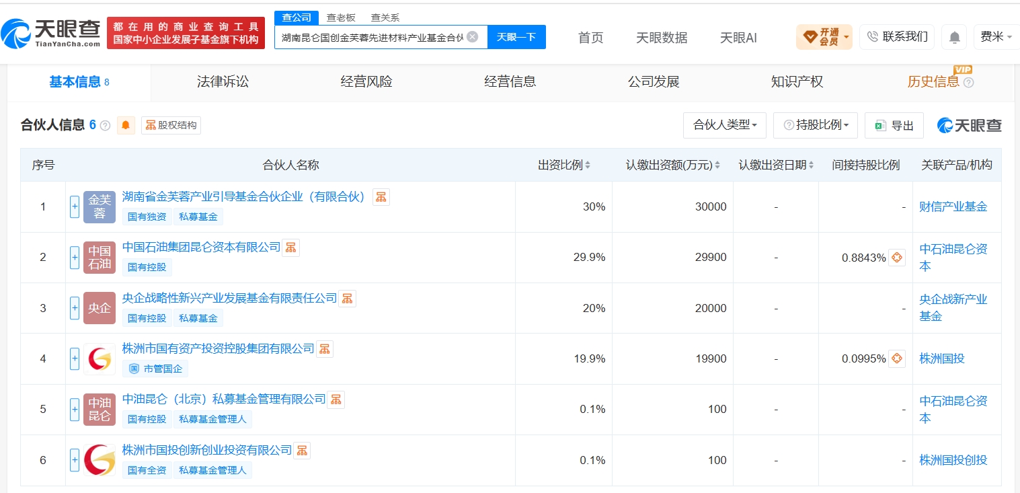Open the 财信产业基金 related link

point(953,206)
